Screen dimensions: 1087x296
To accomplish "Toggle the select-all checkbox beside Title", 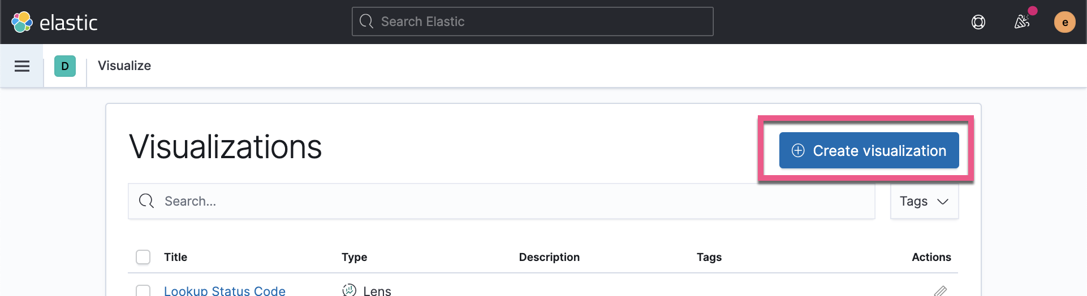I will (x=143, y=257).
